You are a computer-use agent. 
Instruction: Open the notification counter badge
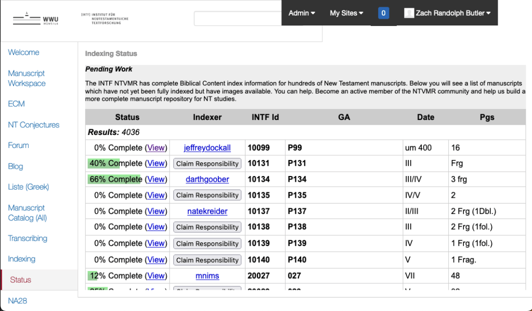pos(383,13)
